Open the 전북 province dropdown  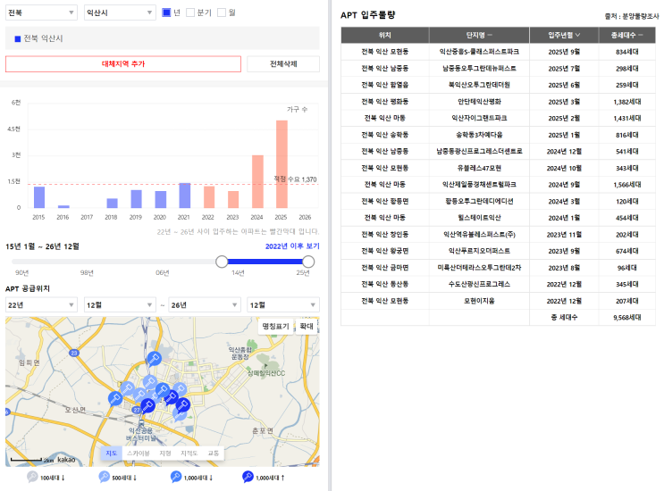(41, 12)
